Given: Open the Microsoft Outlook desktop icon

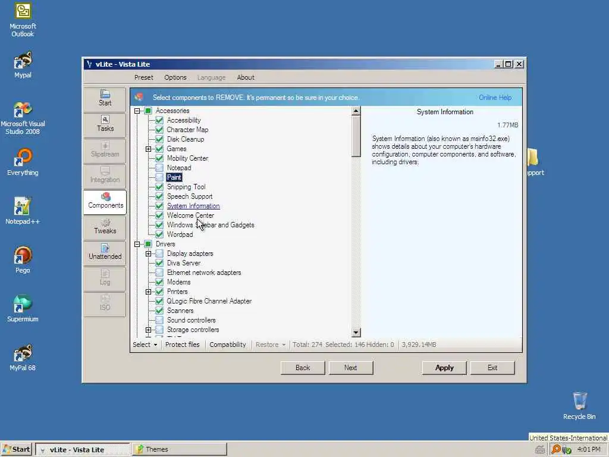Looking at the screenshot, I should pos(23,20).
